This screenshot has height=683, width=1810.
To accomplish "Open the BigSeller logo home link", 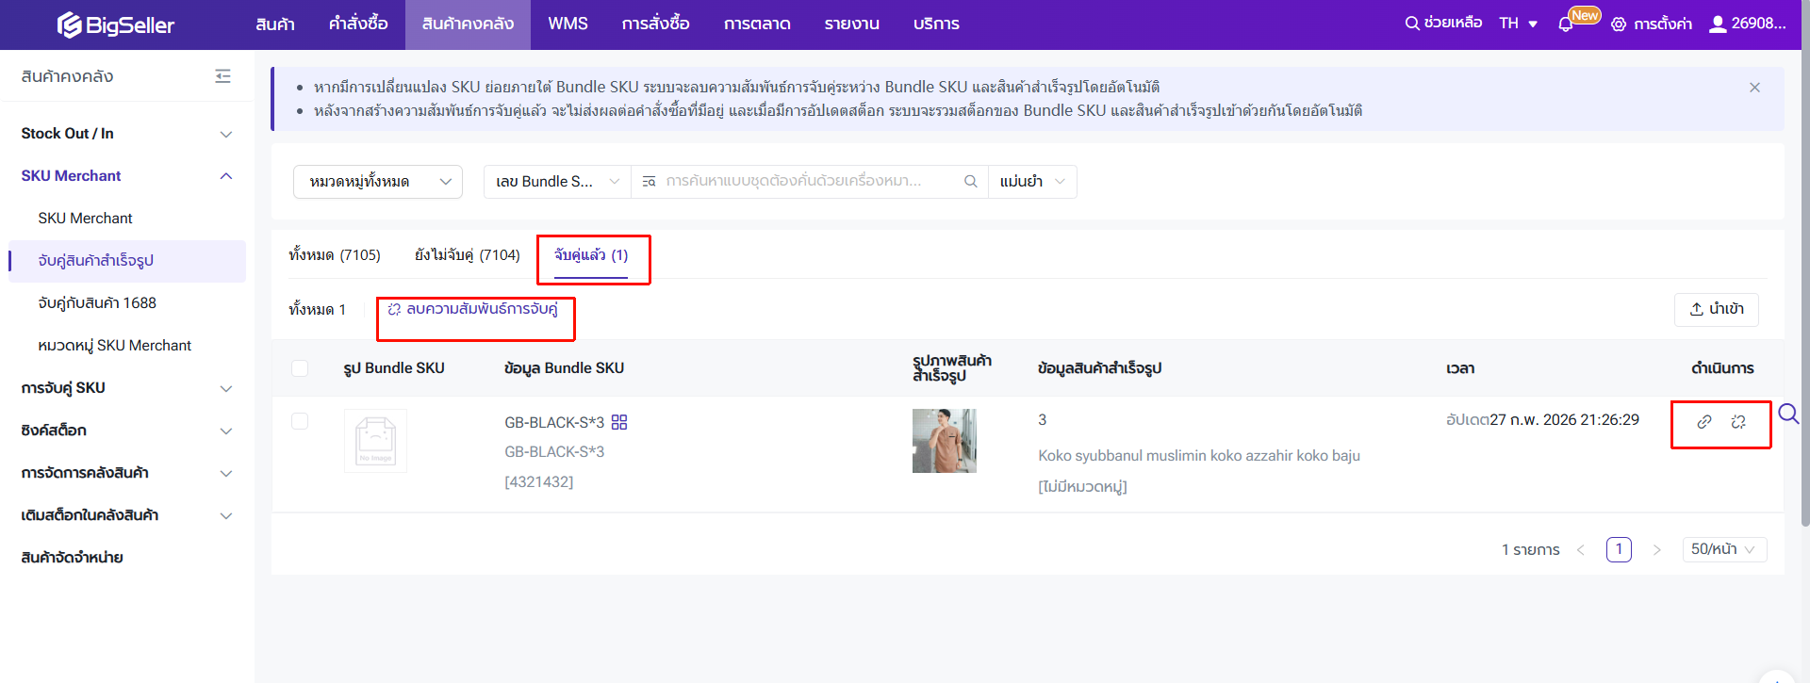I will click(x=116, y=24).
